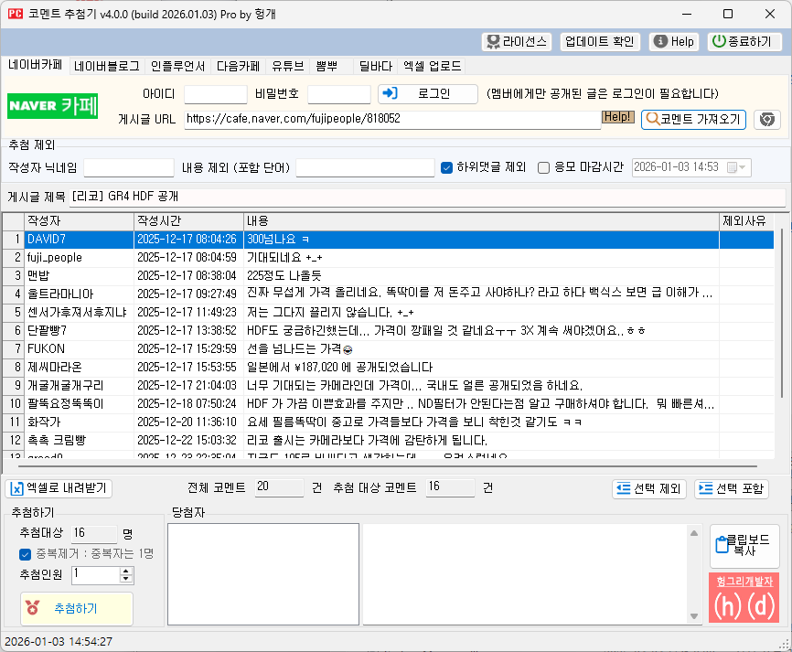Click the NAVER 카페 logo
The height and width of the screenshot is (652, 792).
52,106
